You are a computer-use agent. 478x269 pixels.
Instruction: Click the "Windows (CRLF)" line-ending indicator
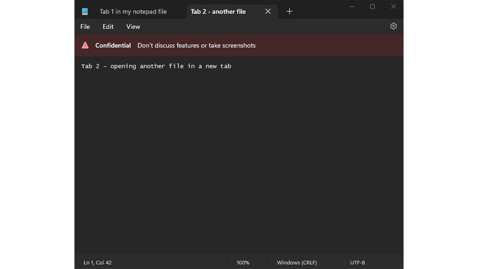(297, 263)
